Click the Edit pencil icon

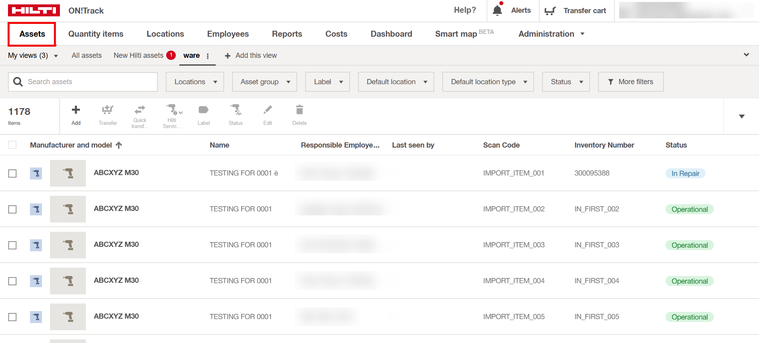point(268,110)
